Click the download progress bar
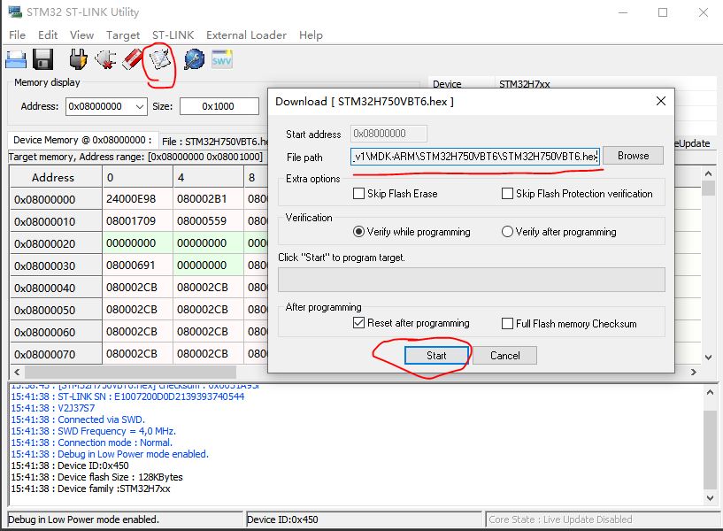The width and height of the screenshot is (723, 531). point(472,280)
